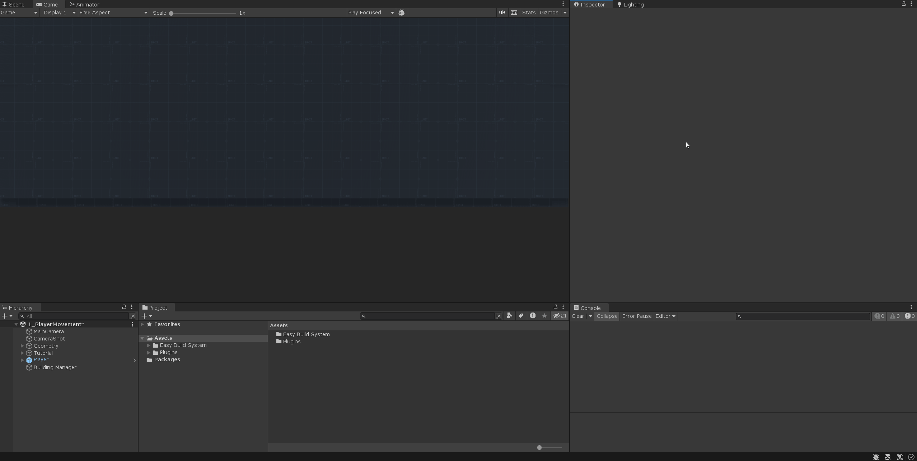Click the favorites star icon in Project toolbar

(544, 316)
